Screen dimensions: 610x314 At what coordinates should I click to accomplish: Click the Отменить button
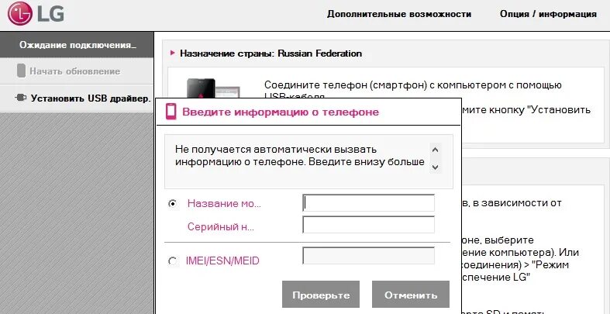pos(411,295)
